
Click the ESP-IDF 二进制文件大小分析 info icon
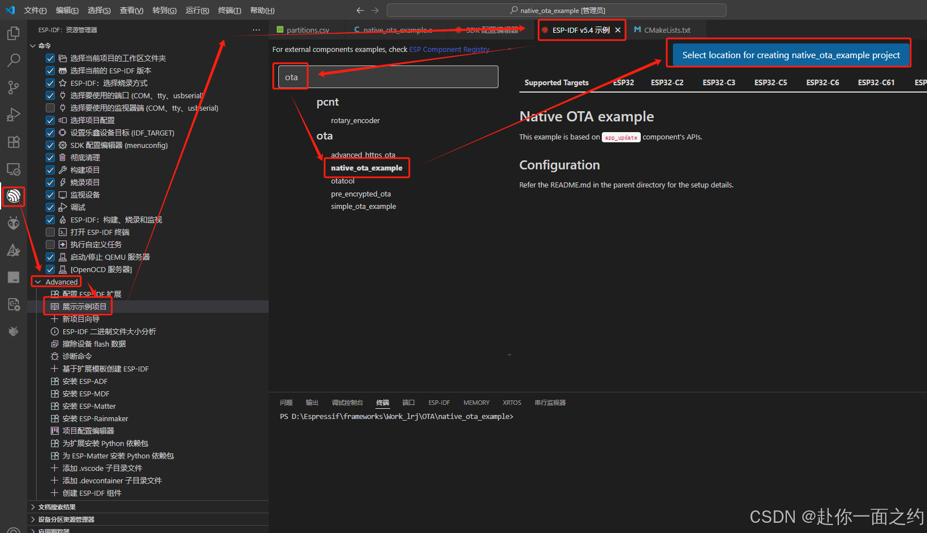tap(55, 331)
